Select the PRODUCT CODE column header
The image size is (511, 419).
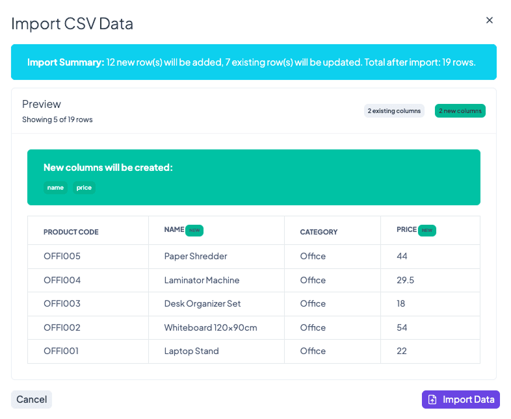click(x=71, y=232)
